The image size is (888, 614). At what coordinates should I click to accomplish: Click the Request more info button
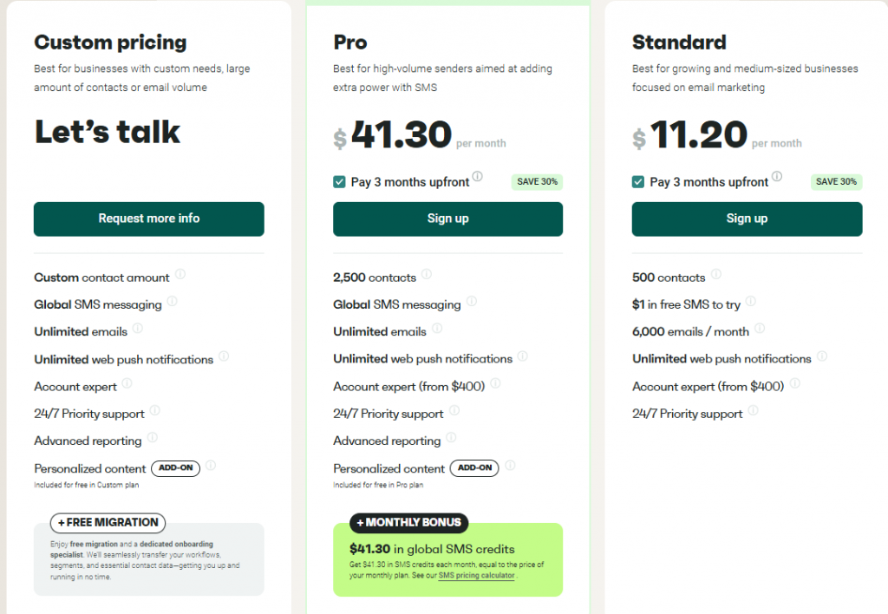tap(148, 219)
